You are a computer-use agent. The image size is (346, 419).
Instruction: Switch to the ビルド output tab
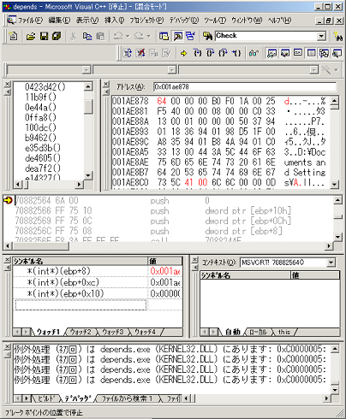tap(46, 398)
